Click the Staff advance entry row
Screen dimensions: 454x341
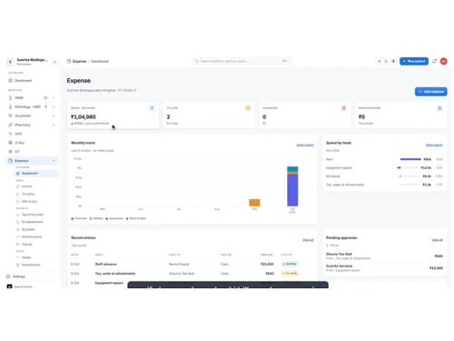coord(192,265)
